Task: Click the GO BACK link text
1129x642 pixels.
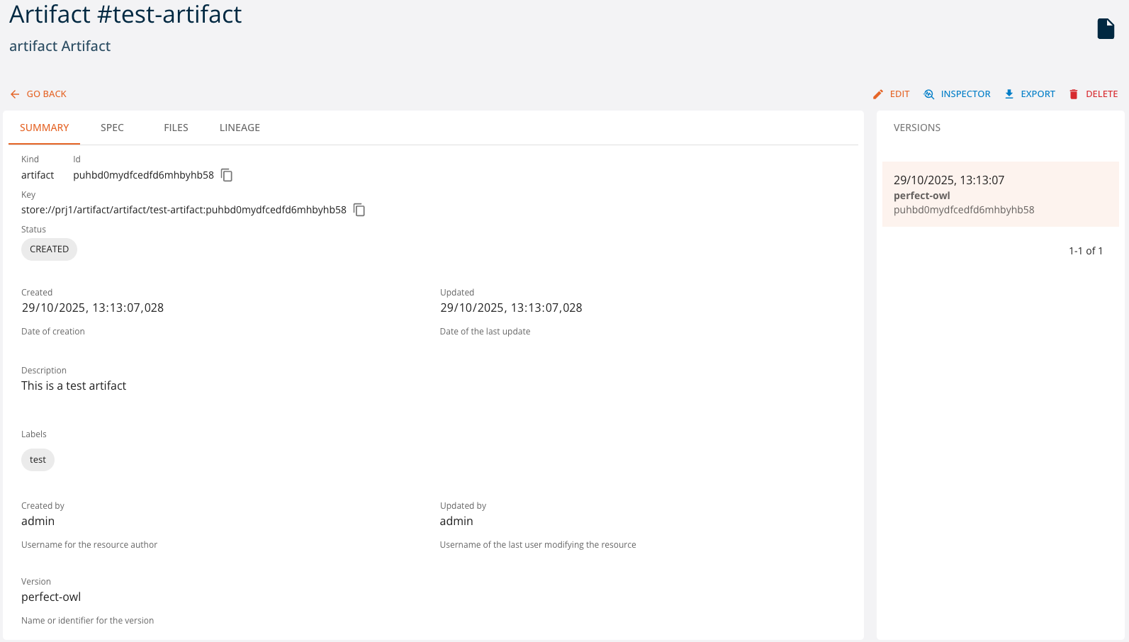Action: tap(47, 94)
